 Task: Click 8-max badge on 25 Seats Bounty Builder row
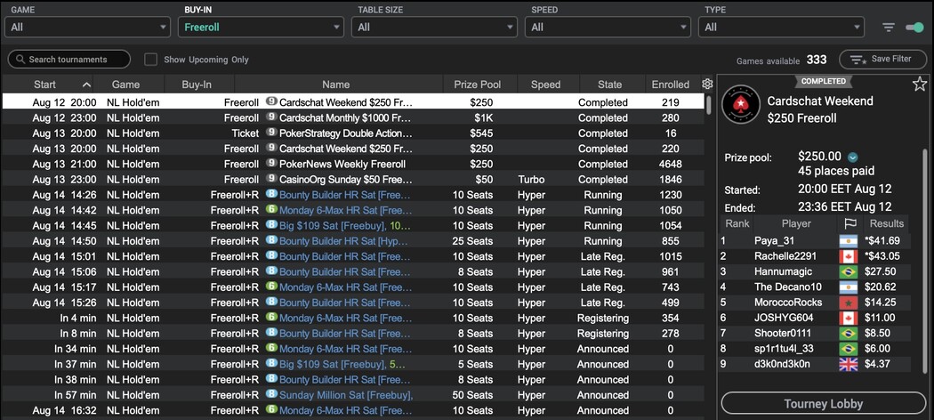coord(271,240)
